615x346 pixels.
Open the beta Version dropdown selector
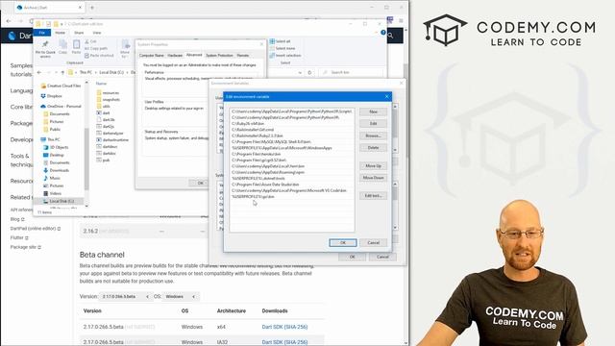(x=126, y=297)
